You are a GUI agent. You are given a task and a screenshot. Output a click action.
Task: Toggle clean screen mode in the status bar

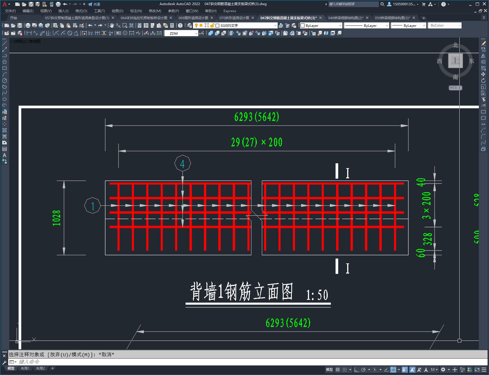pyautogui.click(x=477, y=370)
